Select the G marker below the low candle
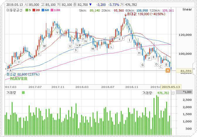This screenshot has height=137, width=197. (142, 65)
